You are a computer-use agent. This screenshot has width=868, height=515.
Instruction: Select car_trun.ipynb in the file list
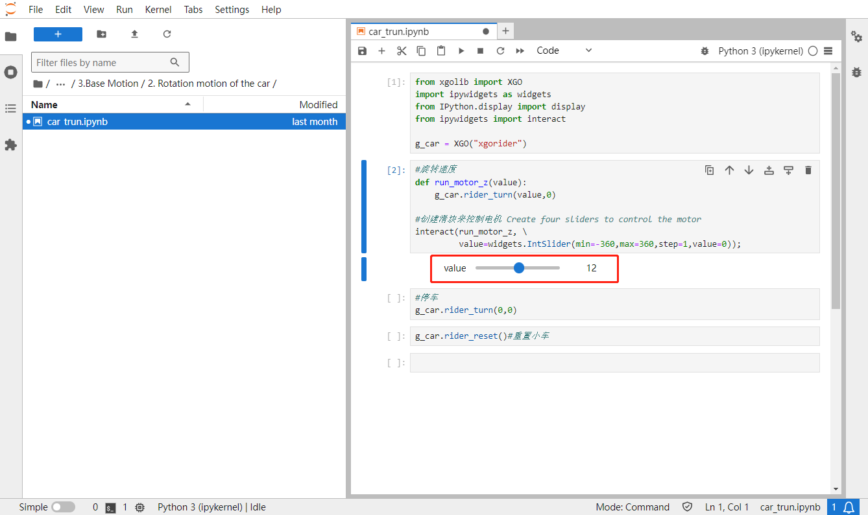click(184, 121)
